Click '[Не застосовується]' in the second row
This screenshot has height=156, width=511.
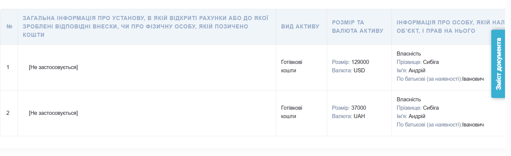click(53, 113)
